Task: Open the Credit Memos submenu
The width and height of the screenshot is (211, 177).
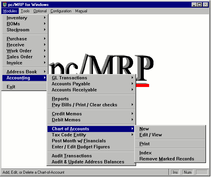Action: click(91, 114)
